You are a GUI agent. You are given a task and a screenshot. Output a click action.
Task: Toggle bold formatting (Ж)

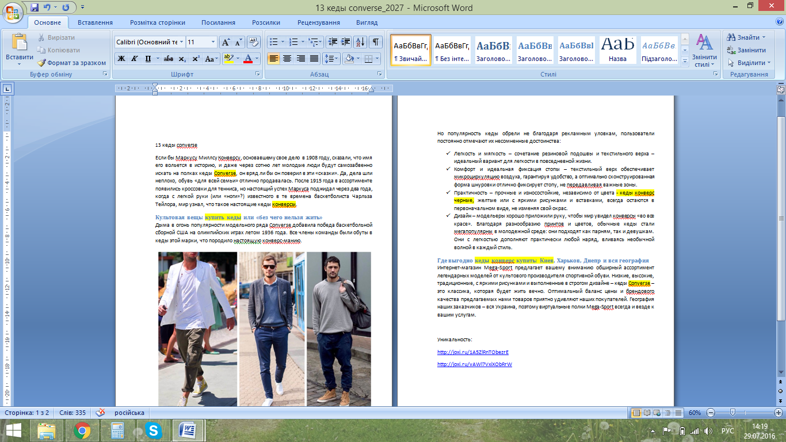[x=121, y=59]
